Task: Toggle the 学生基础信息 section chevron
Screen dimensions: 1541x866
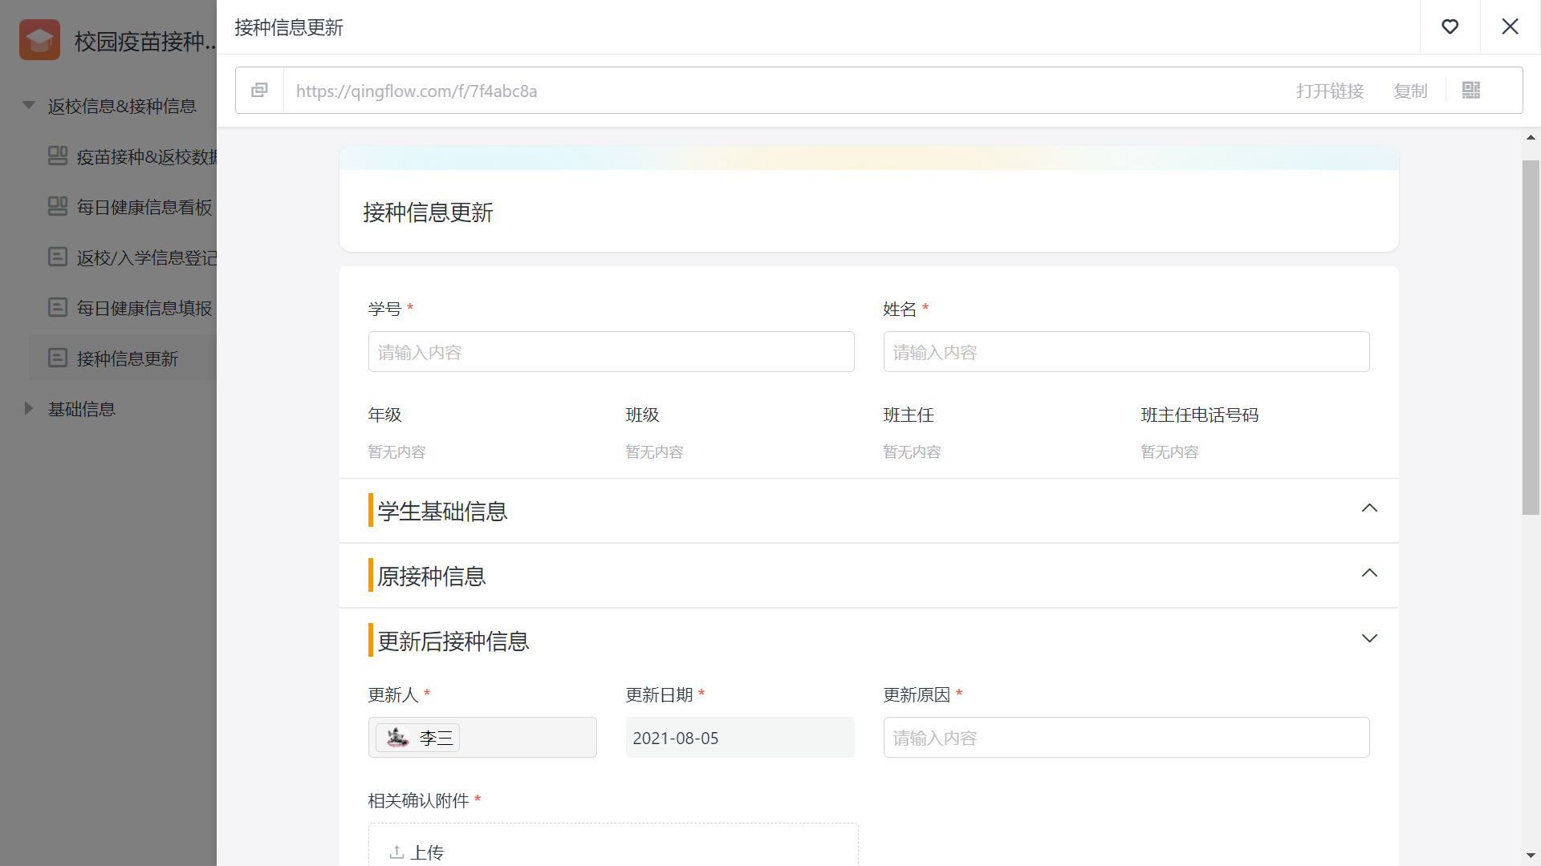Action: [x=1369, y=508]
